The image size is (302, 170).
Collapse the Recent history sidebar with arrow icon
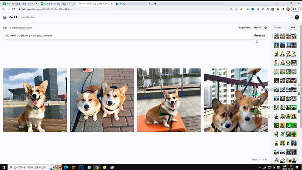click(x=266, y=28)
